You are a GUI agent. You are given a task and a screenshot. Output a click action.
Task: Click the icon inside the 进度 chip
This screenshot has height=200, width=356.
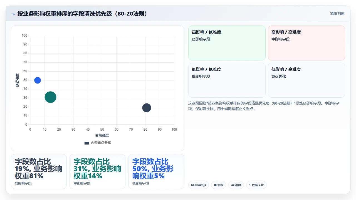coord(233,185)
